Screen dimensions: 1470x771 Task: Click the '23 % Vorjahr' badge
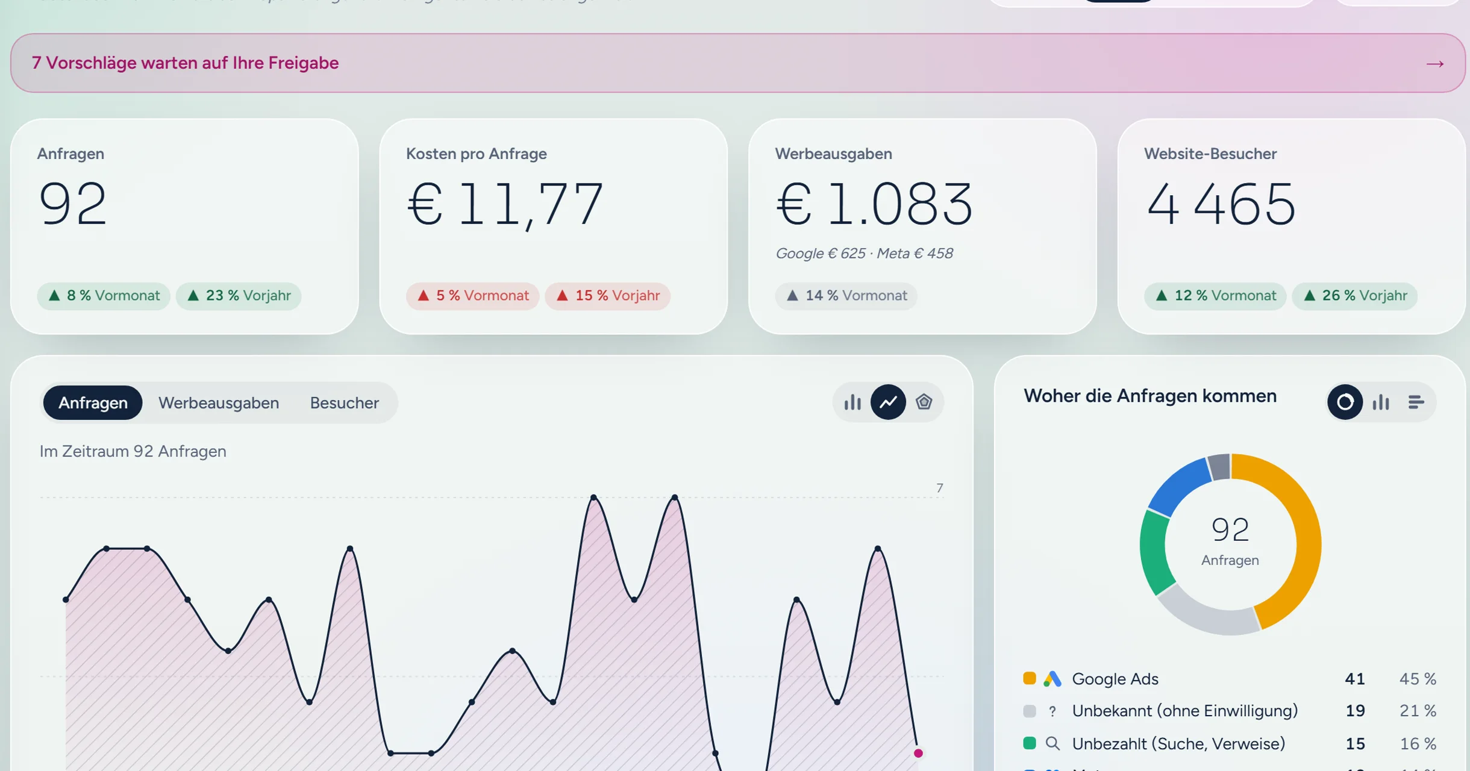pyautogui.click(x=239, y=296)
